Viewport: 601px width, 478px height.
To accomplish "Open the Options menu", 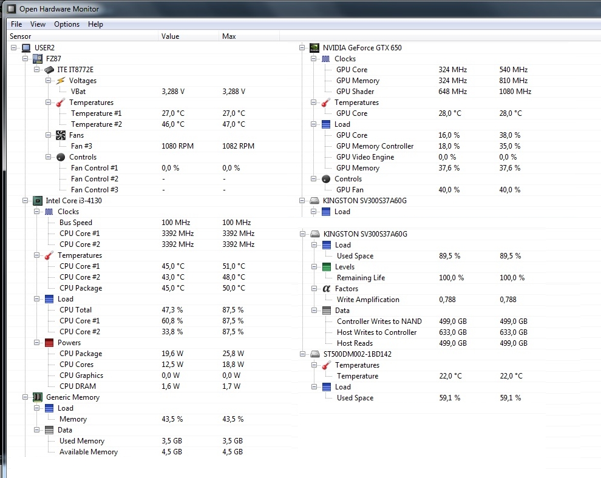I will tap(67, 24).
